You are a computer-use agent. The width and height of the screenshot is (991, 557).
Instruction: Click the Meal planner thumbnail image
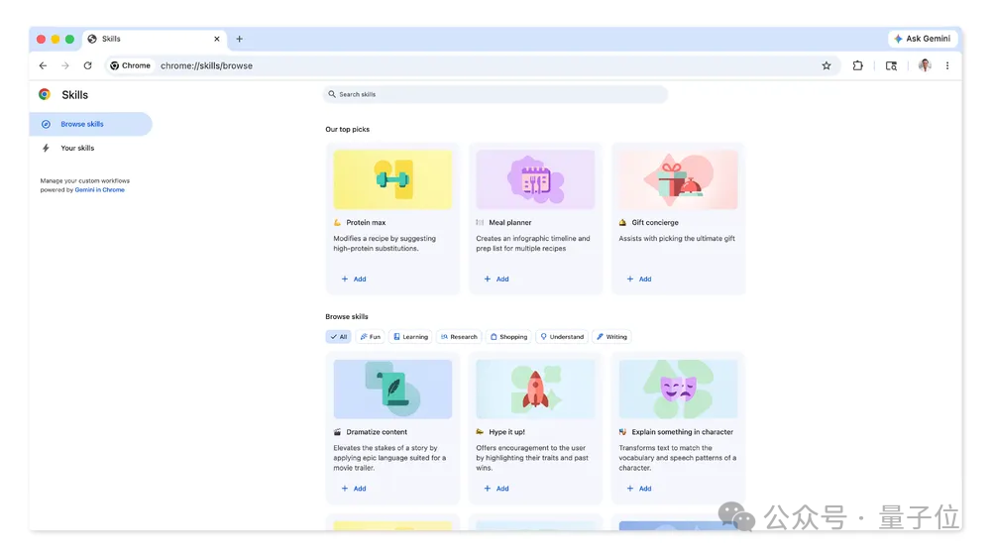pyautogui.click(x=535, y=179)
